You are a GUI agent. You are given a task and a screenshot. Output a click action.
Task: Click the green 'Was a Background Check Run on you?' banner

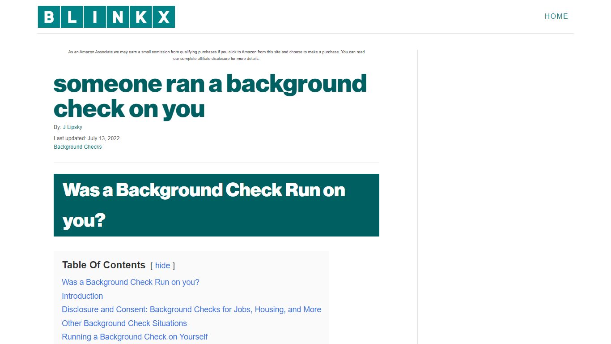pyautogui.click(x=216, y=205)
